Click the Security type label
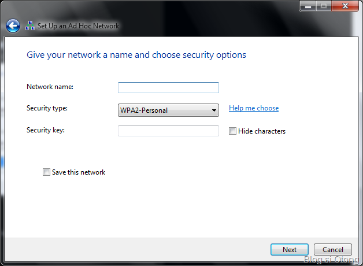The image size is (363, 266). (47, 108)
